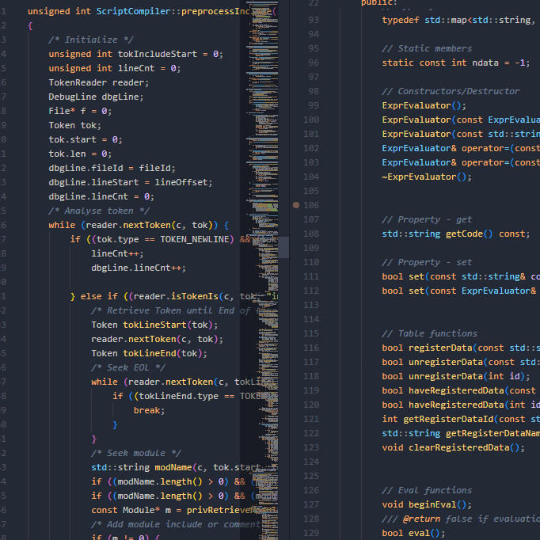Click 'dbgLine.fileId = fileId;' line
This screenshot has height=540, width=540.
[112, 168]
